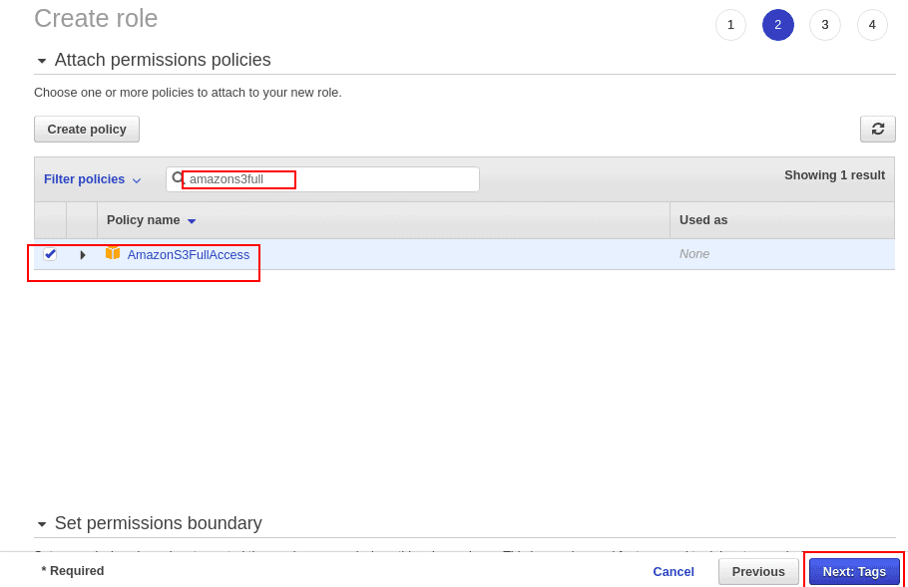Open the AmazonS3FullAccess policy link
Screen dimensions: 908x587
189,254
